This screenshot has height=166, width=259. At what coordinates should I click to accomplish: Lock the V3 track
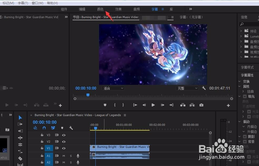(x=42, y=135)
